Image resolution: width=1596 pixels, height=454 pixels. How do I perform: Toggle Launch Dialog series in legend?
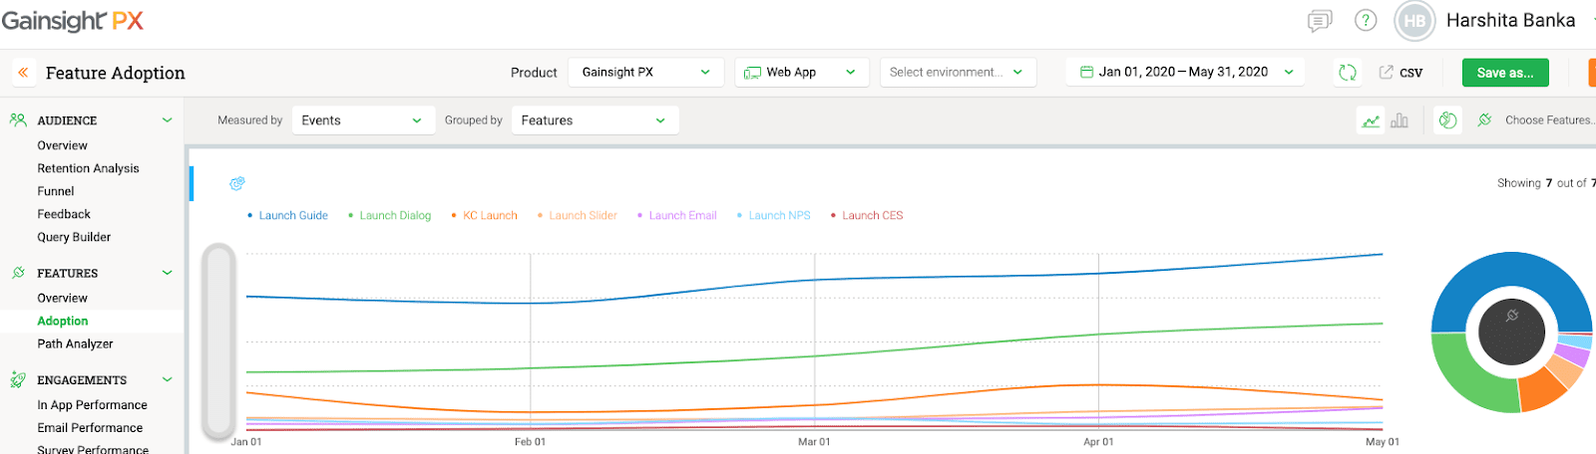(394, 216)
